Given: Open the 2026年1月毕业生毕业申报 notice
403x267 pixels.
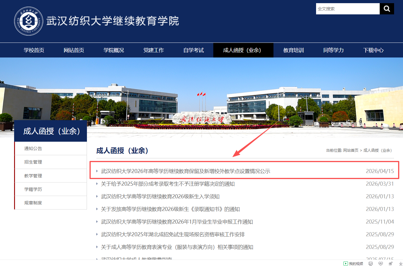Looking at the screenshot, I should (x=177, y=222).
